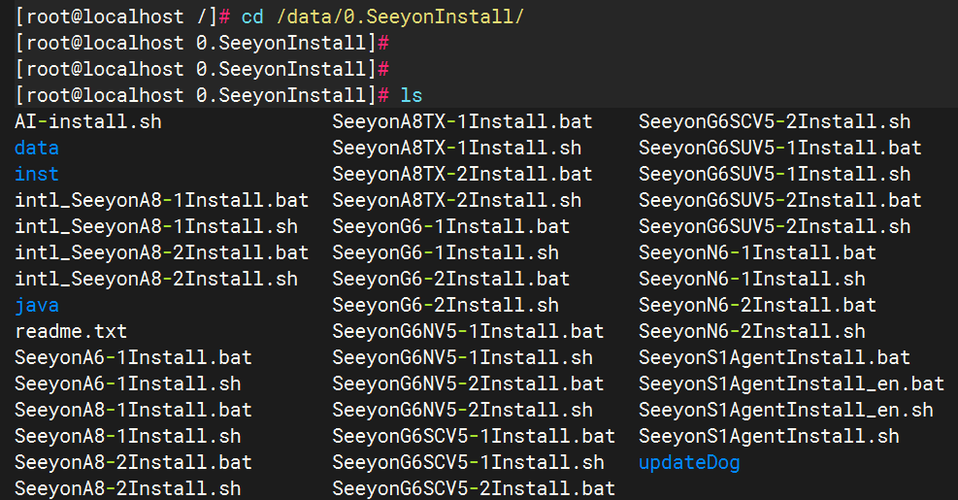Viewport: 958px width, 500px height.
Task: Click SeeyonG6SUV5-1Install.sh file name
Action: click(775, 174)
